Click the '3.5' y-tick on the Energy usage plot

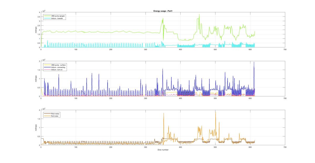tap(39, 17)
